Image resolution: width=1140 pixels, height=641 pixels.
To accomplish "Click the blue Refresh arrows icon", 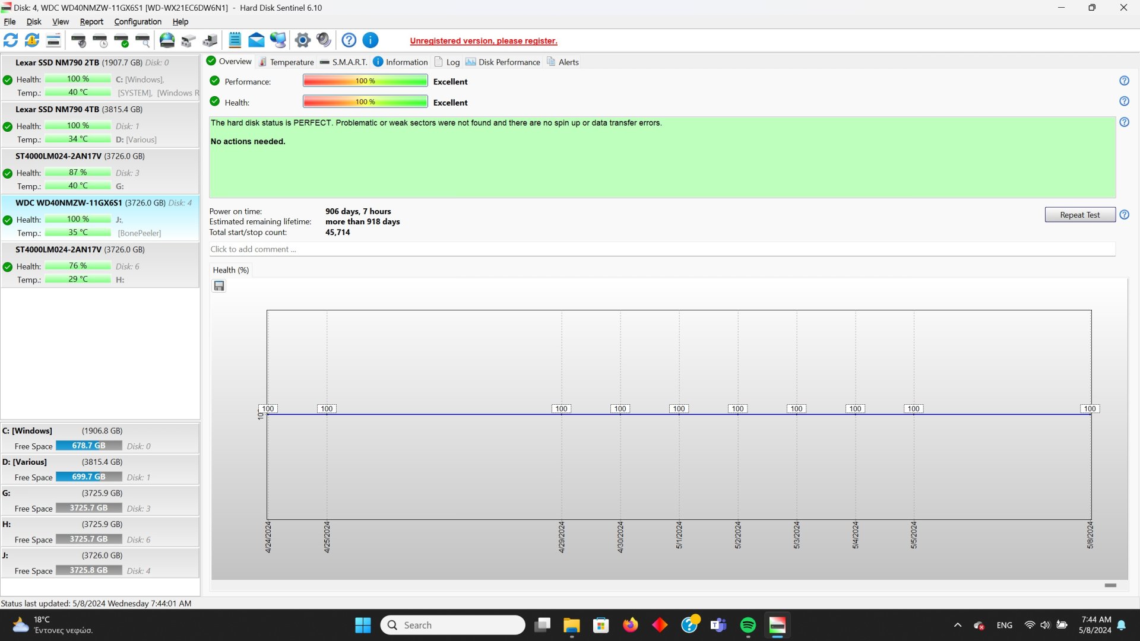I will pyautogui.click(x=11, y=40).
